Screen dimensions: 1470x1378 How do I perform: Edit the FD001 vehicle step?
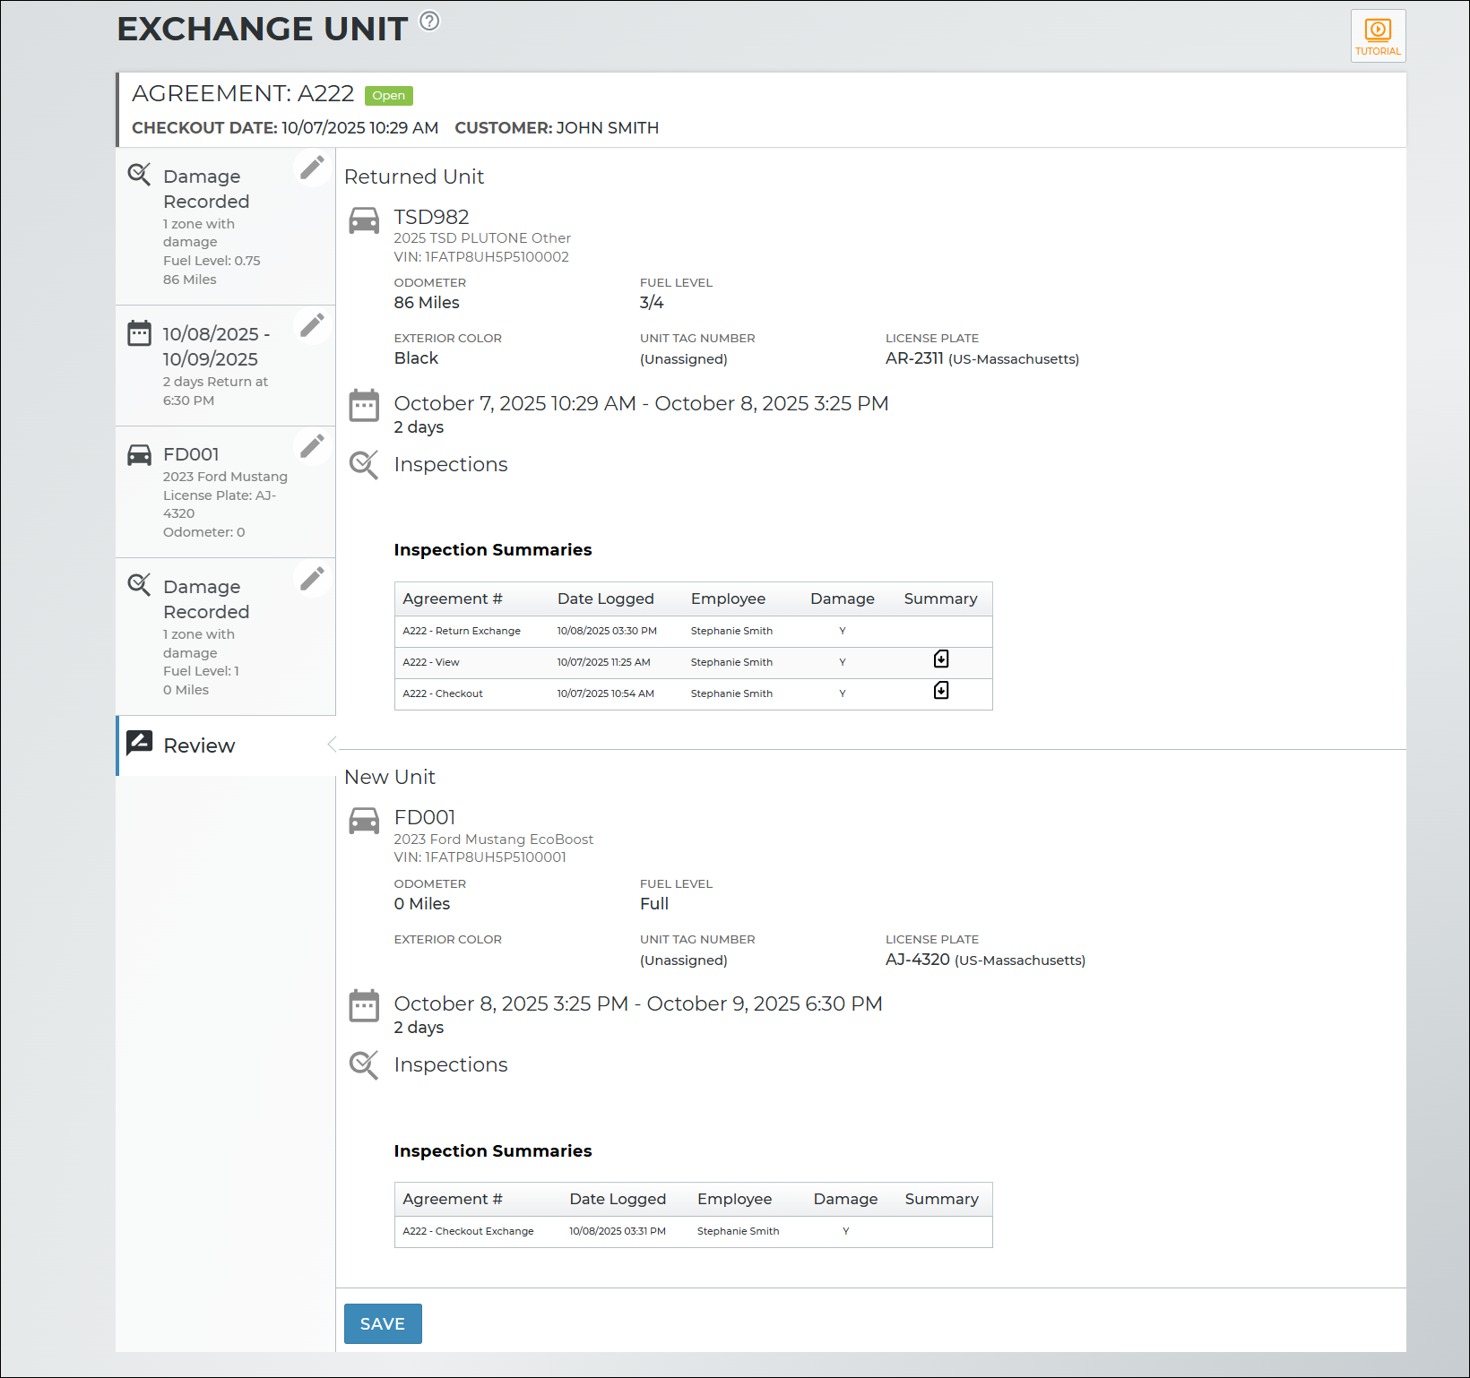(x=312, y=446)
